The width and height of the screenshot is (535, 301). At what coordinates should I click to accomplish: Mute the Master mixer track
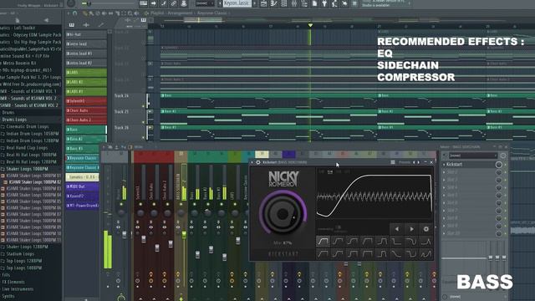[x=121, y=204]
